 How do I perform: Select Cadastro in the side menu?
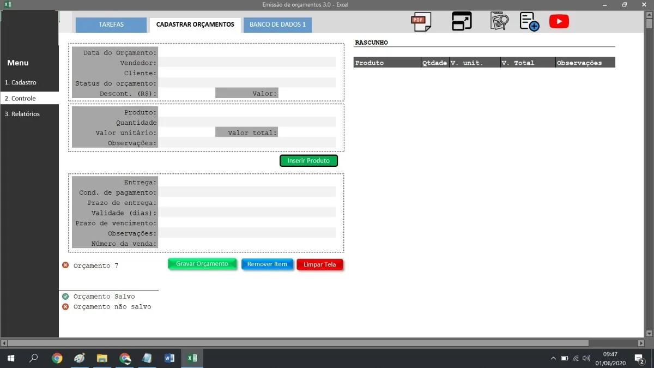21,82
